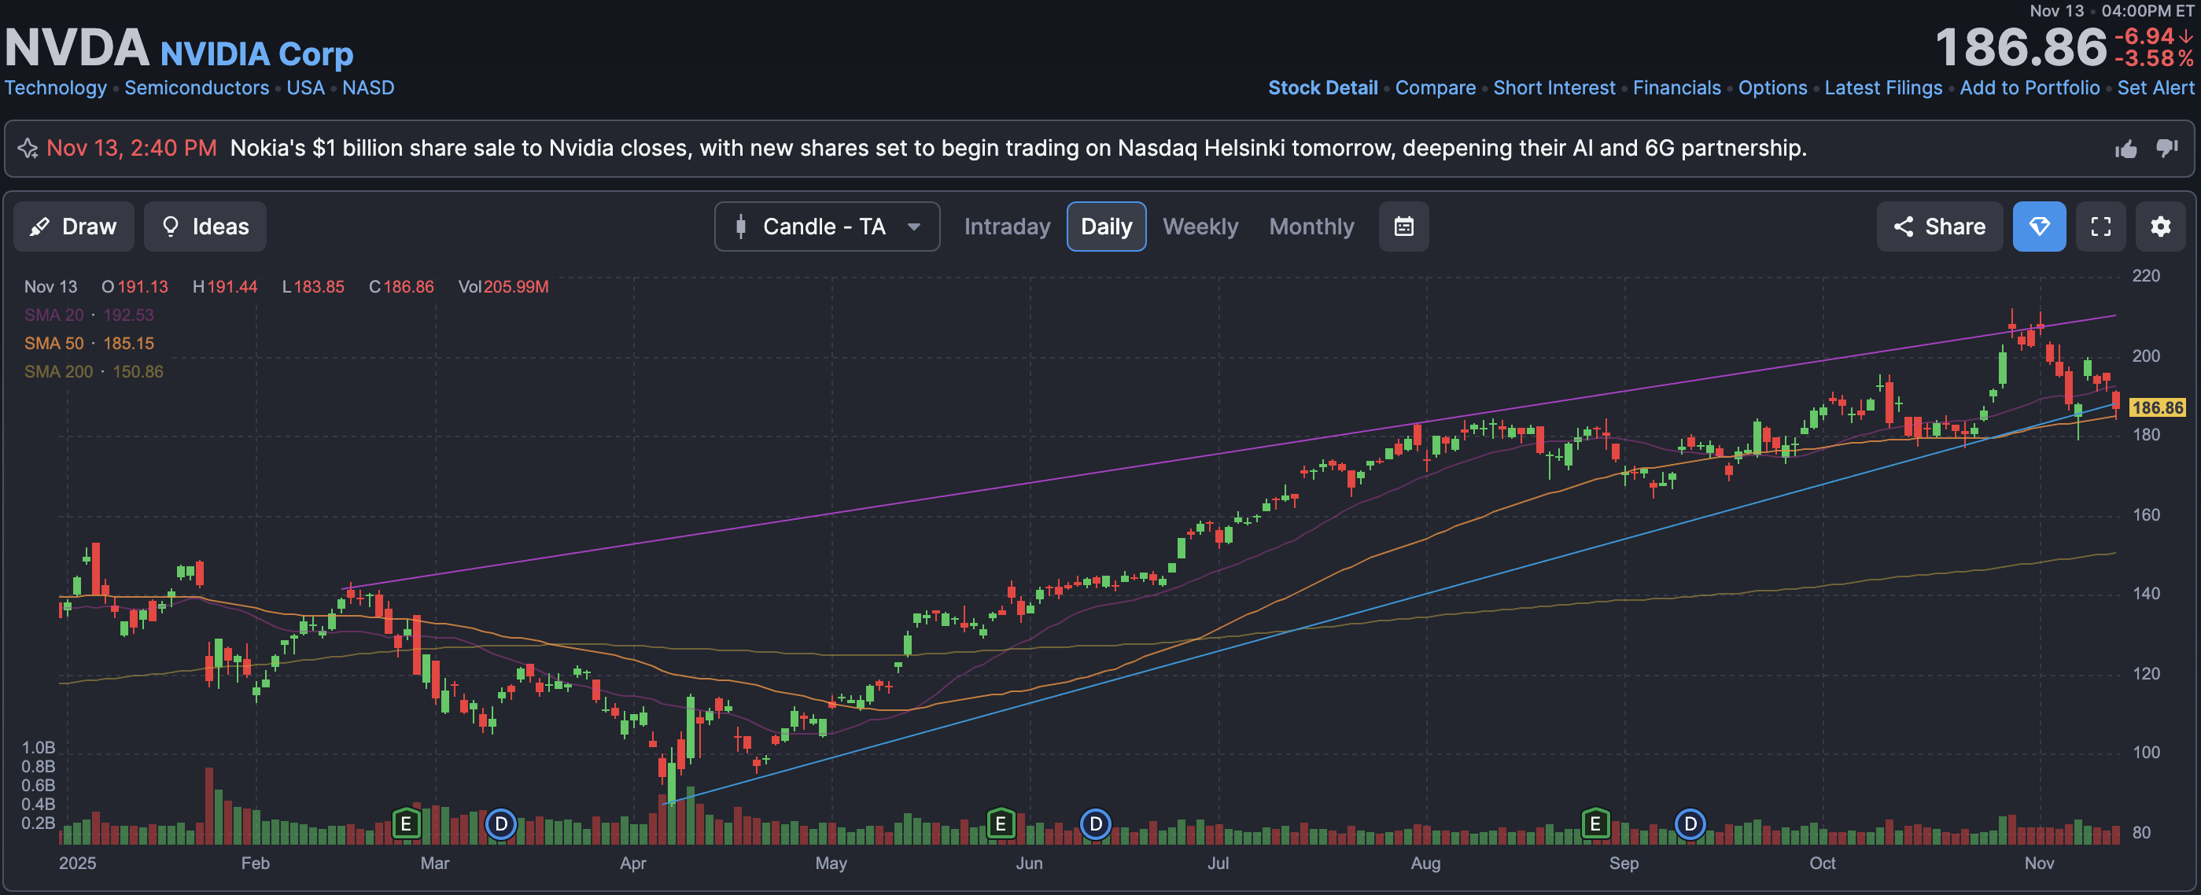Image resolution: width=2201 pixels, height=895 pixels.
Task: Click the March dividend D marker
Action: coord(501,824)
